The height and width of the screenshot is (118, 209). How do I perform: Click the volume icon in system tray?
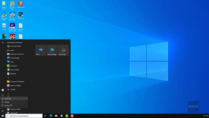207,116
